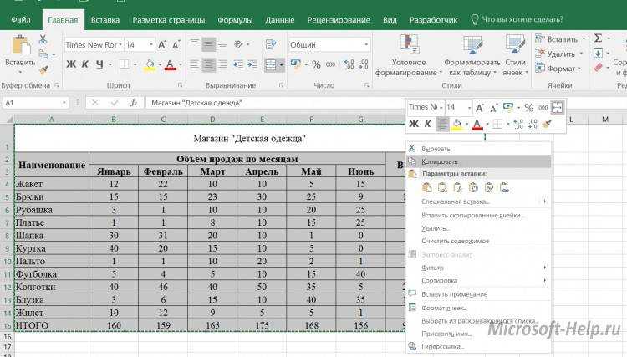Increase font size in the ribbon
Viewport: 627px width, 357px height.
pos(162,45)
